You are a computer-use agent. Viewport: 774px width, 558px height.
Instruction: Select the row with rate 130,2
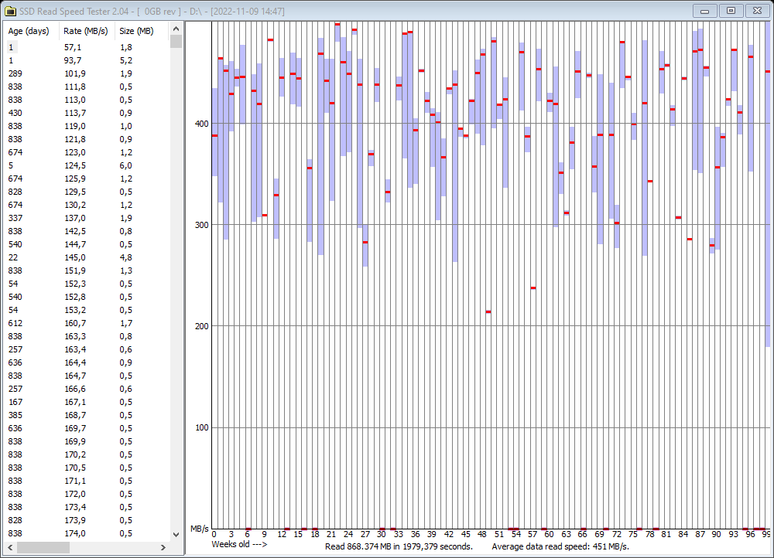point(87,205)
